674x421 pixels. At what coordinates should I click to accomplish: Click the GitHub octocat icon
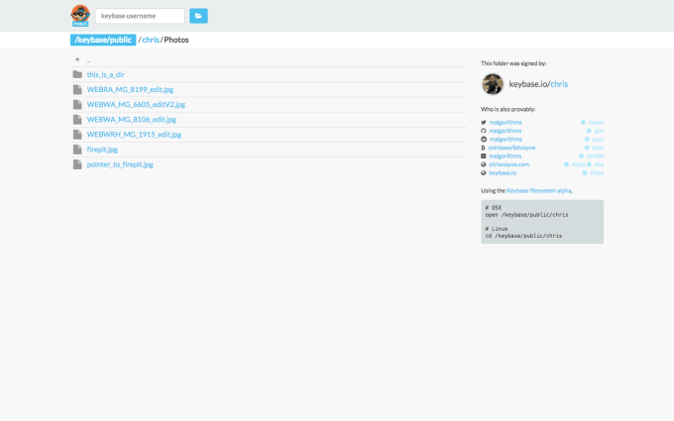[484, 131]
